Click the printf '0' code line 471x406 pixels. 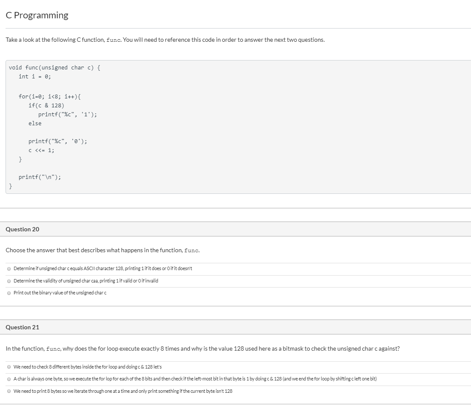[58, 141]
